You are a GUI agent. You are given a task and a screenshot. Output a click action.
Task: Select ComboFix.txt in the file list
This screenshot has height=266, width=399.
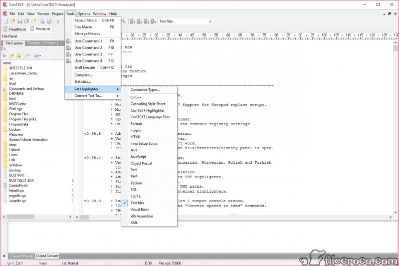click(18, 186)
